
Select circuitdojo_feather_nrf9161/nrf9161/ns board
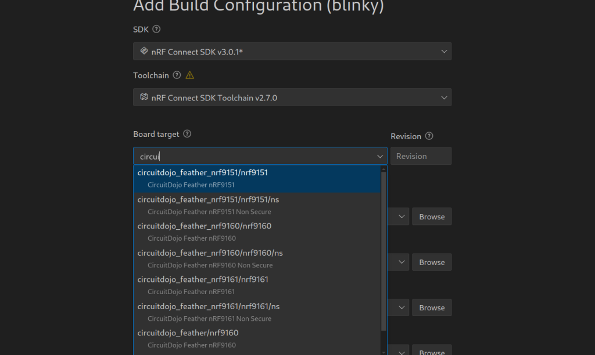coord(257,312)
